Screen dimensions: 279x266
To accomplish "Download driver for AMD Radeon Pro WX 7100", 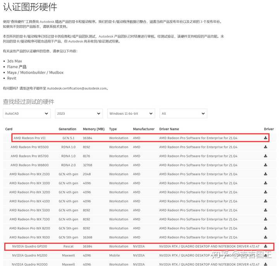I will point(265,219).
